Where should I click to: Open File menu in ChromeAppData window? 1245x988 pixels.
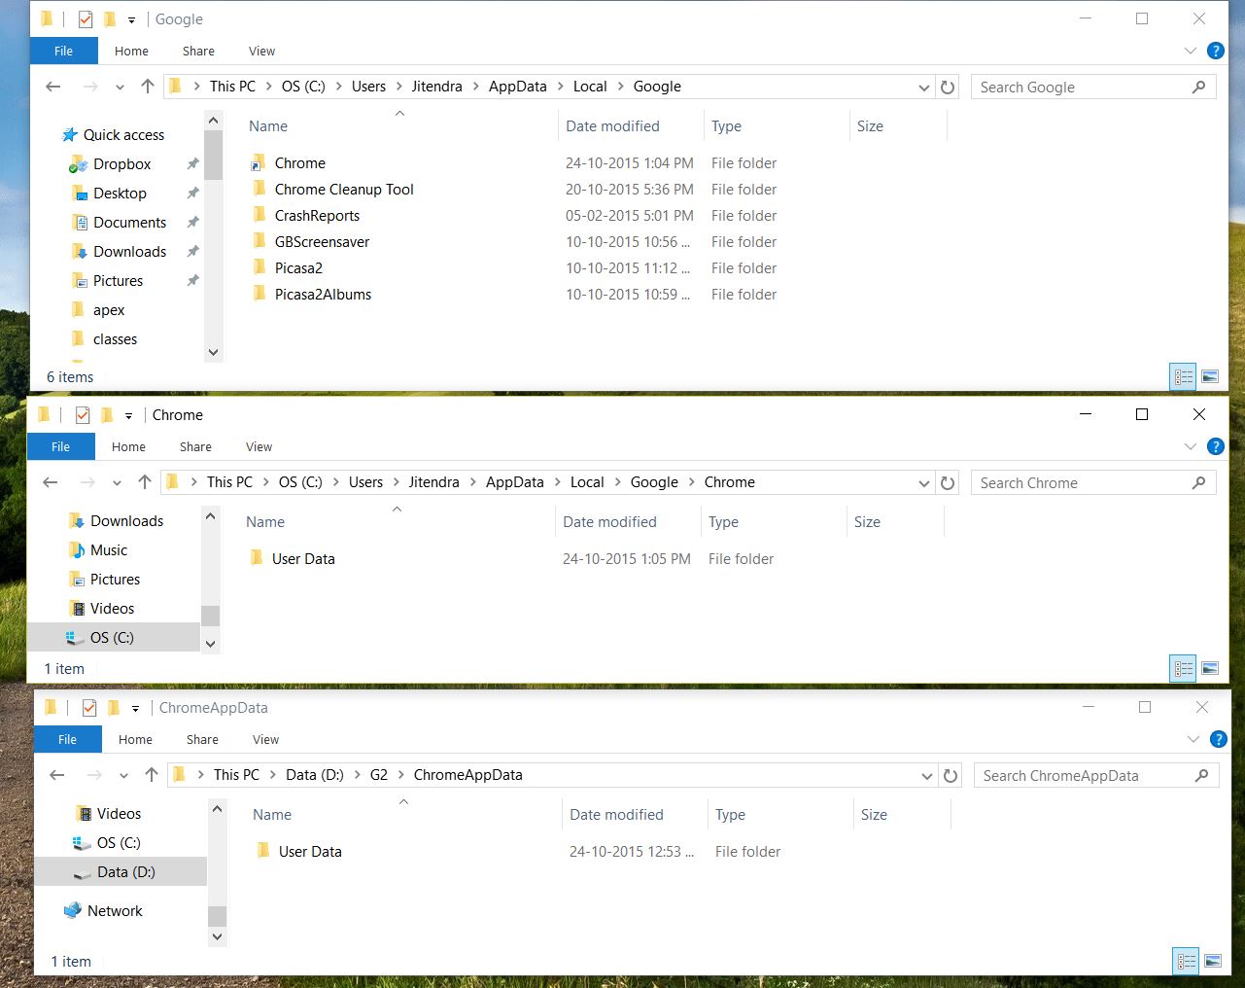tap(67, 740)
